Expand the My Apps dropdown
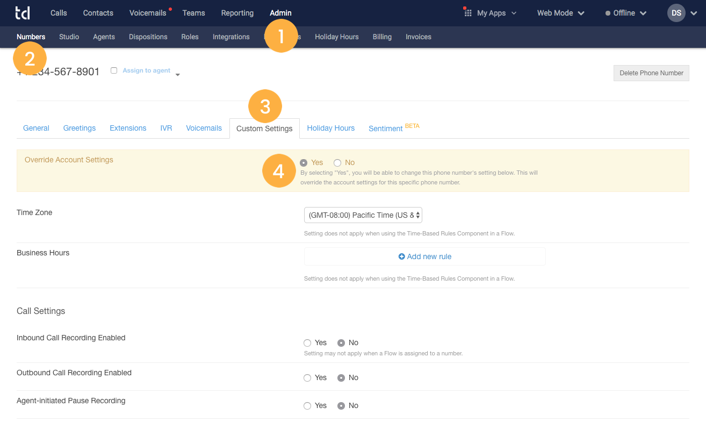 (514, 13)
